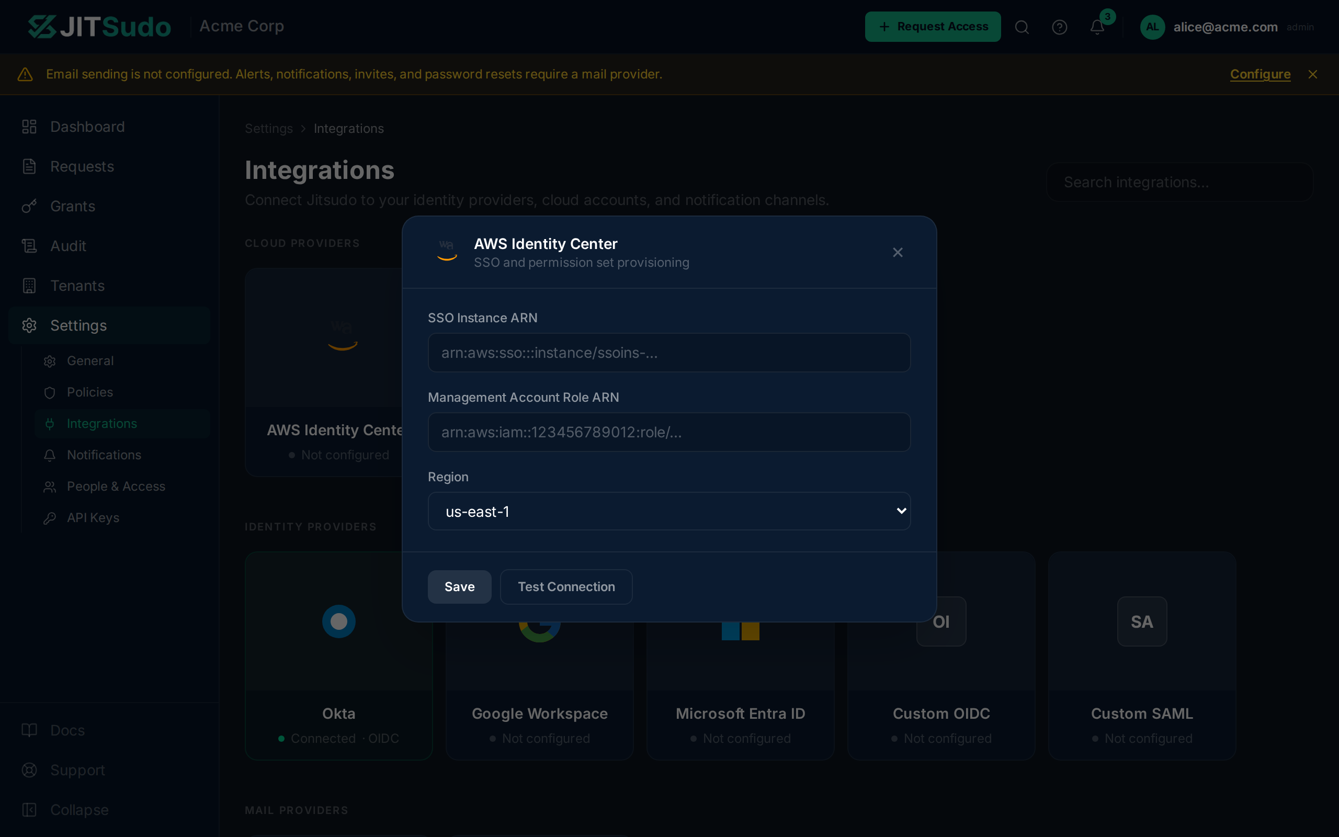Click the Grants key icon
Viewport: 1339px width, 837px height.
[x=29, y=207]
